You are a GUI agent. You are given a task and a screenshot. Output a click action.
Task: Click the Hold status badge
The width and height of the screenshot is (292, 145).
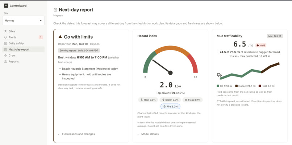(x=261, y=45)
